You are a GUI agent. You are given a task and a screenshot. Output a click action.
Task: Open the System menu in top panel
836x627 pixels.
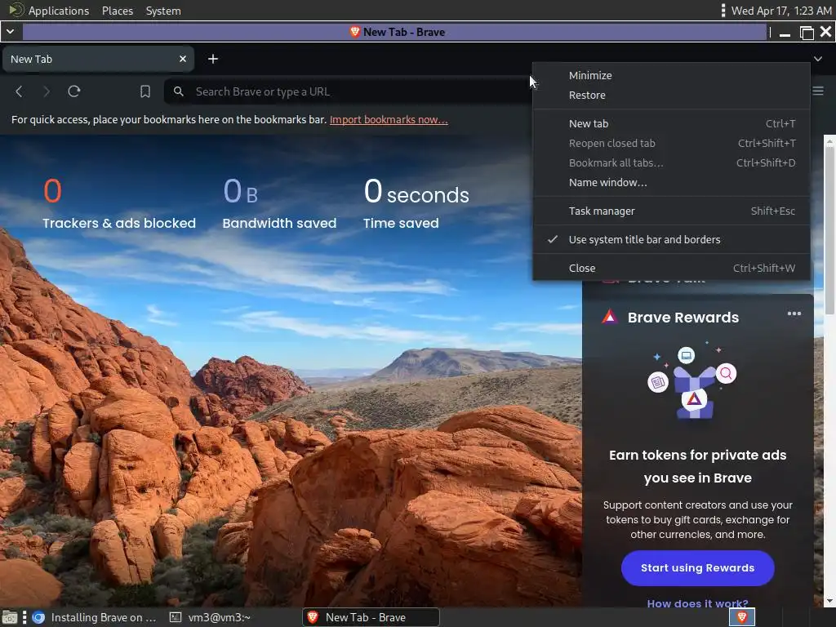(163, 11)
